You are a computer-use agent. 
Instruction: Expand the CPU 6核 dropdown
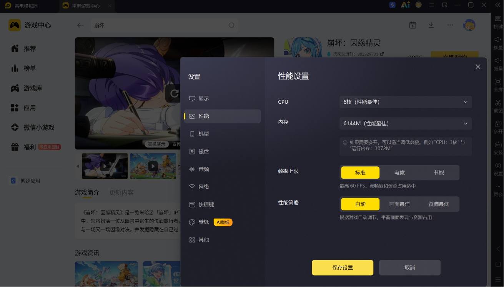pyautogui.click(x=406, y=102)
